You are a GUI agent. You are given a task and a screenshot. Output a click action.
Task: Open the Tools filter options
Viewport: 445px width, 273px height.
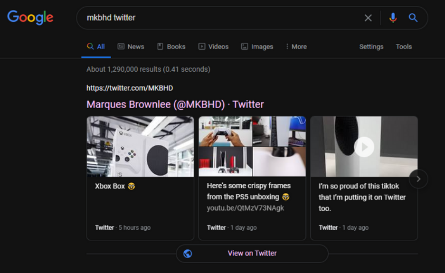(404, 47)
